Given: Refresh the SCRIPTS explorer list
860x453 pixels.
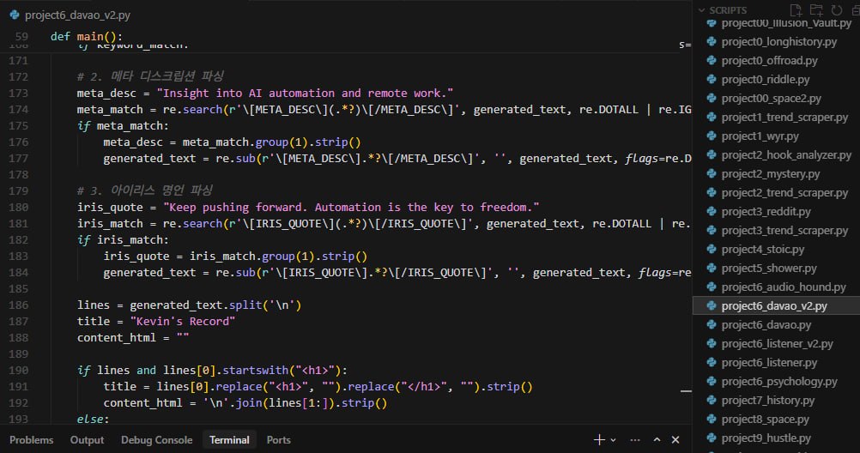Looking at the screenshot, I should coord(837,10).
